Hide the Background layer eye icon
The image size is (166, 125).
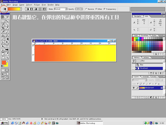click(x=133, y=88)
